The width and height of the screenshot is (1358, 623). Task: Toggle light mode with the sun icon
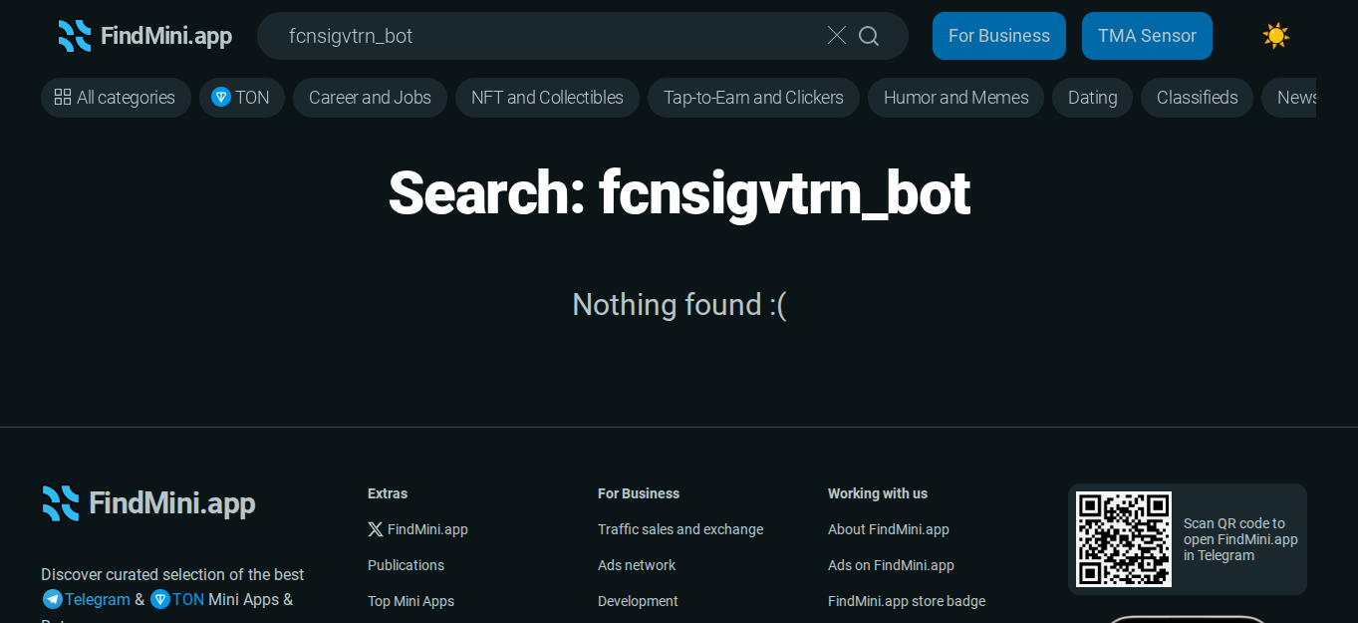click(x=1275, y=36)
